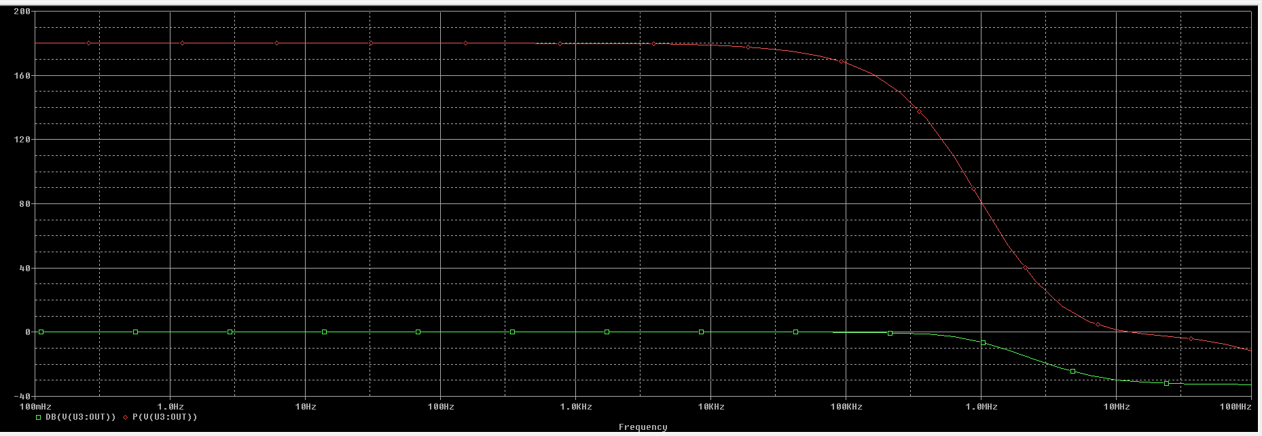Click the -40 y-axis tick label
This screenshot has height=436, width=1262.
coord(22,396)
